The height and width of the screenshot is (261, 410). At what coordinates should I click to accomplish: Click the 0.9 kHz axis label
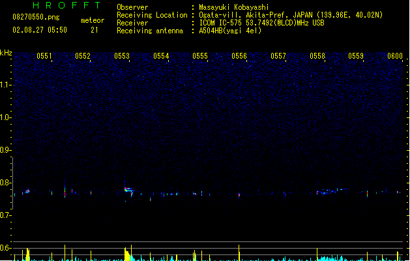5,150
